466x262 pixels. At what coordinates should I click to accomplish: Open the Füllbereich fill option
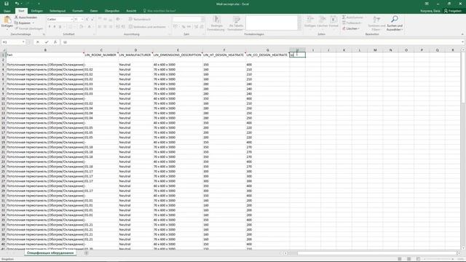352,23
